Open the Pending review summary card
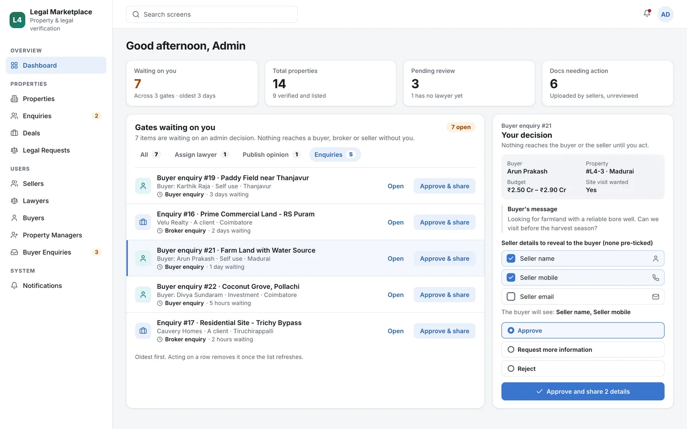The width and height of the screenshot is (687, 429). tap(469, 83)
